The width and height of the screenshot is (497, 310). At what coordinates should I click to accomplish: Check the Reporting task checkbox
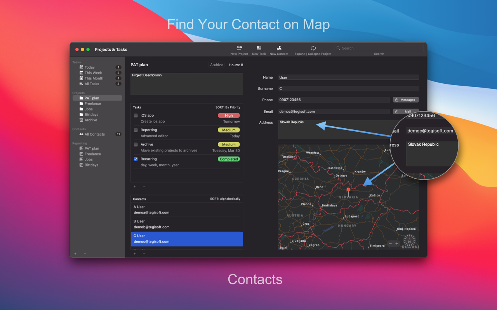136,130
